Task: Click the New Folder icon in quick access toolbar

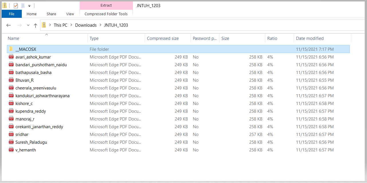Action: pos(23,6)
